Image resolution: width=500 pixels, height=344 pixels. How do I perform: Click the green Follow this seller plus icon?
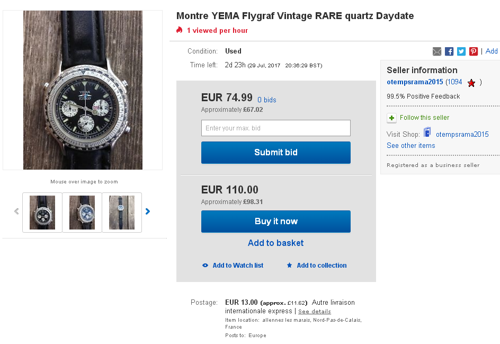click(x=391, y=118)
